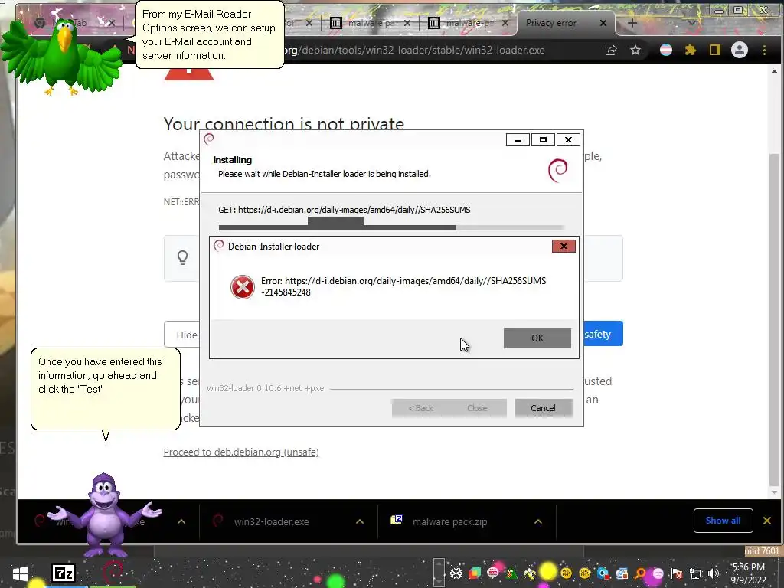The height and width of the screenshot is (588, 784).
Task: Open the options chevron of the first download item
Action: point(181,521)
